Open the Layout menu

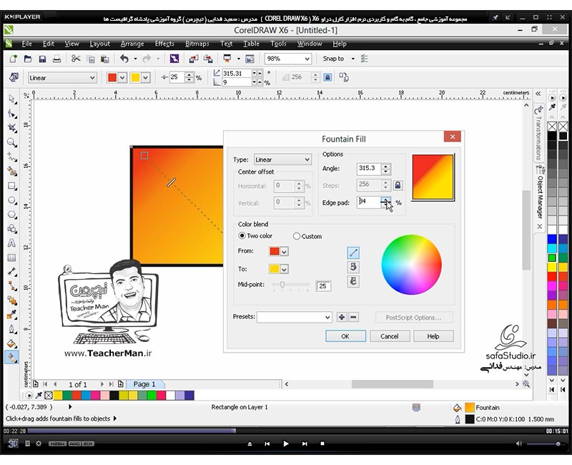(99, 44)
